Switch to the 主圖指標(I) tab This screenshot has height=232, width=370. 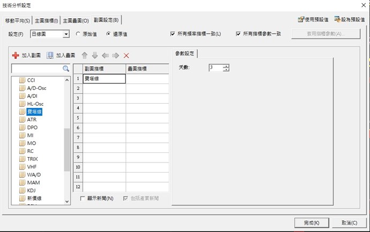46,21
